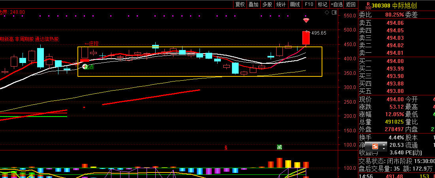This screenshot has height=178, width=435.
Task: Click the red gem marker above the latest candle
Action: coord(306,20)
